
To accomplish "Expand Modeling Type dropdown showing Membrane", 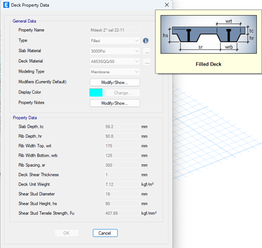I will (115, 72).
